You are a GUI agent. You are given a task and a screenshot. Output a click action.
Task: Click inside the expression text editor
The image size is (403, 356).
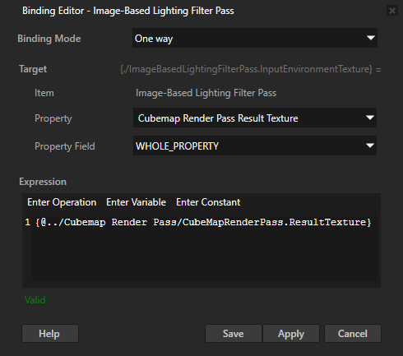pos(205,248)
